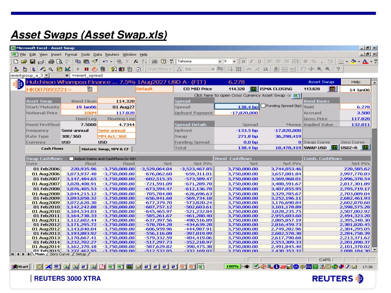This screenshot has height=293, width=391.
Task: Toggle Italic formatting
Action: pos(252,61)
